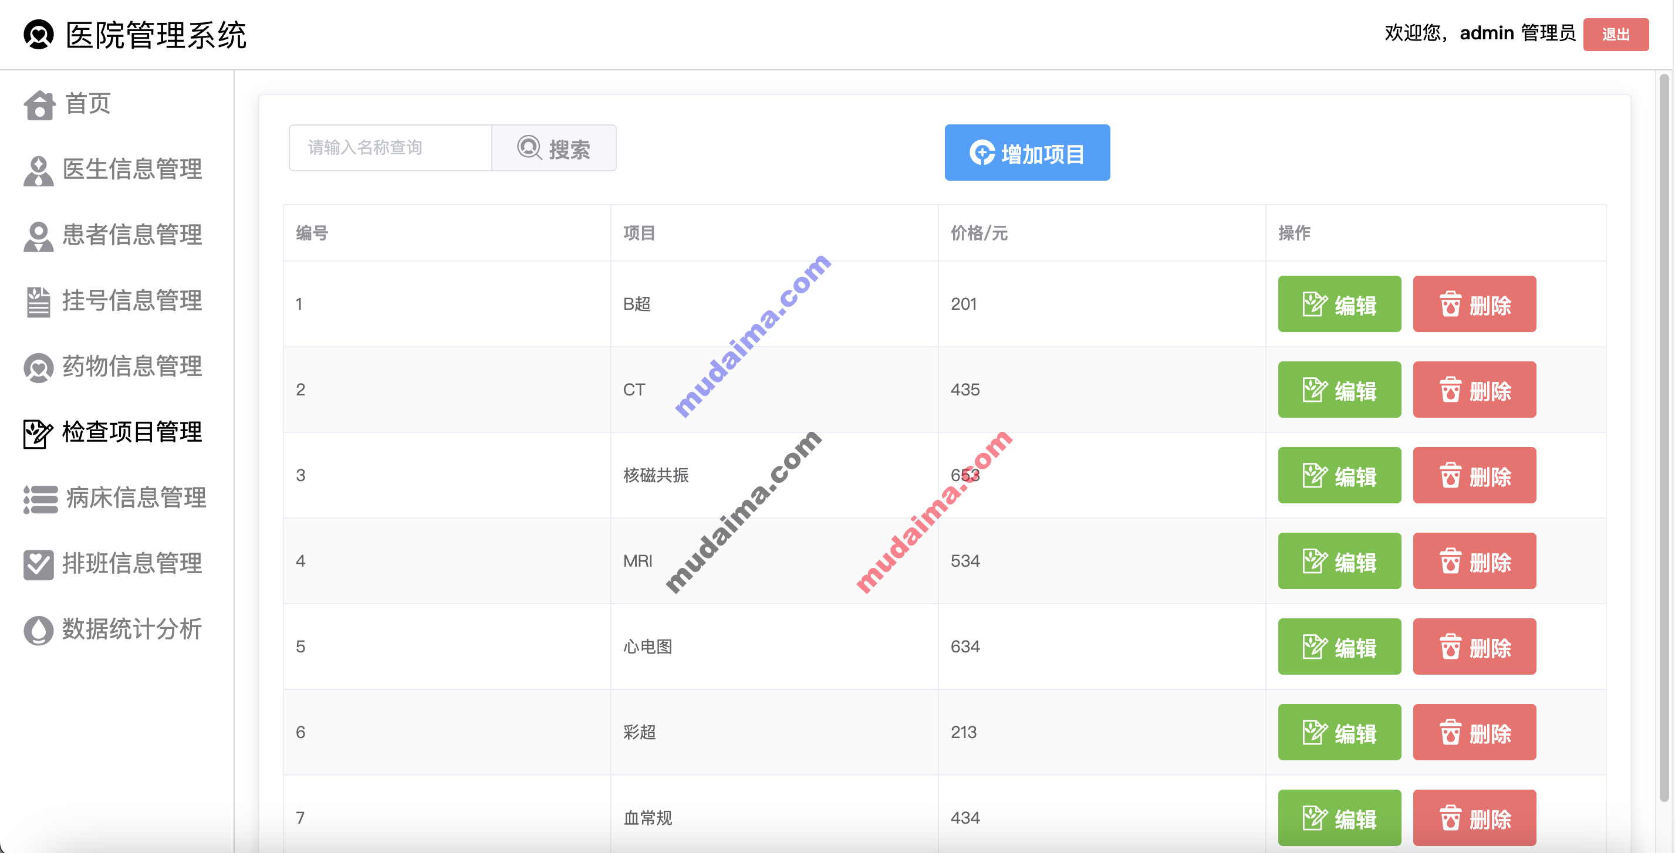Viewport: 1675px width, 853px height.
Task: Click the 增加项目 button
Action: pos(1026,153)
